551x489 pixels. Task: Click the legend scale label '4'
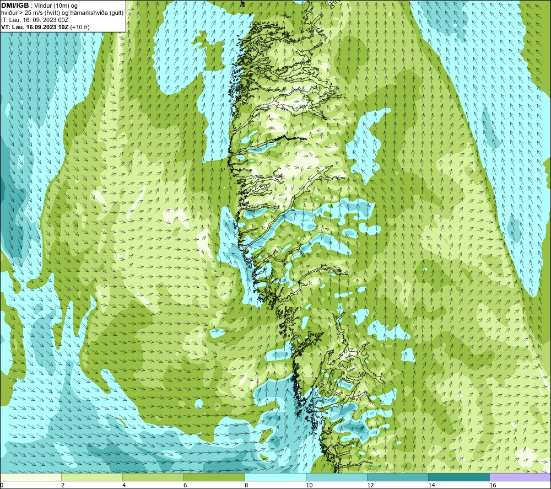click(x=124, y=485)
